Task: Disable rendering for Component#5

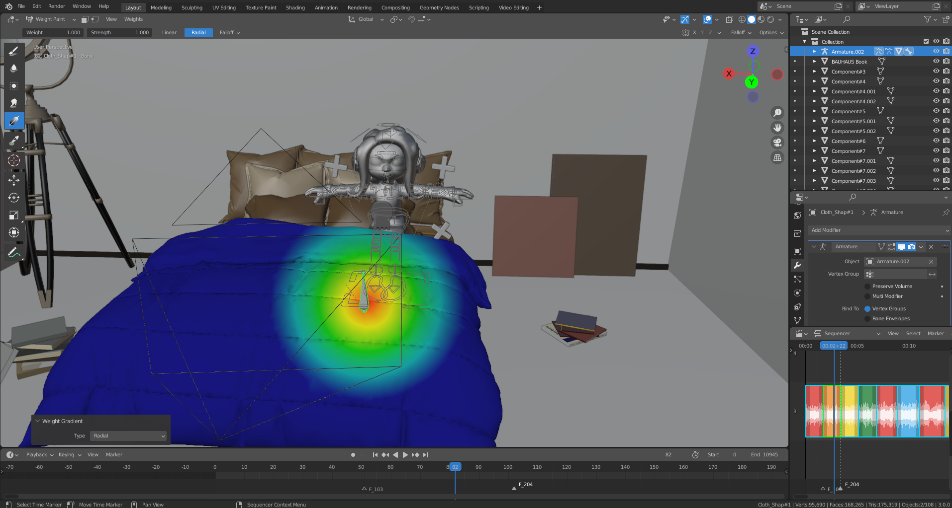Action: tap(946, 111)
